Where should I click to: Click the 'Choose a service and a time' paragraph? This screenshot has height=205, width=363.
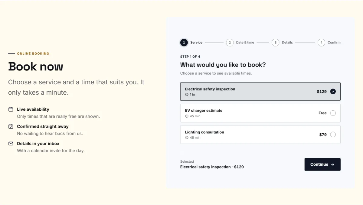[x=76, y=87]
